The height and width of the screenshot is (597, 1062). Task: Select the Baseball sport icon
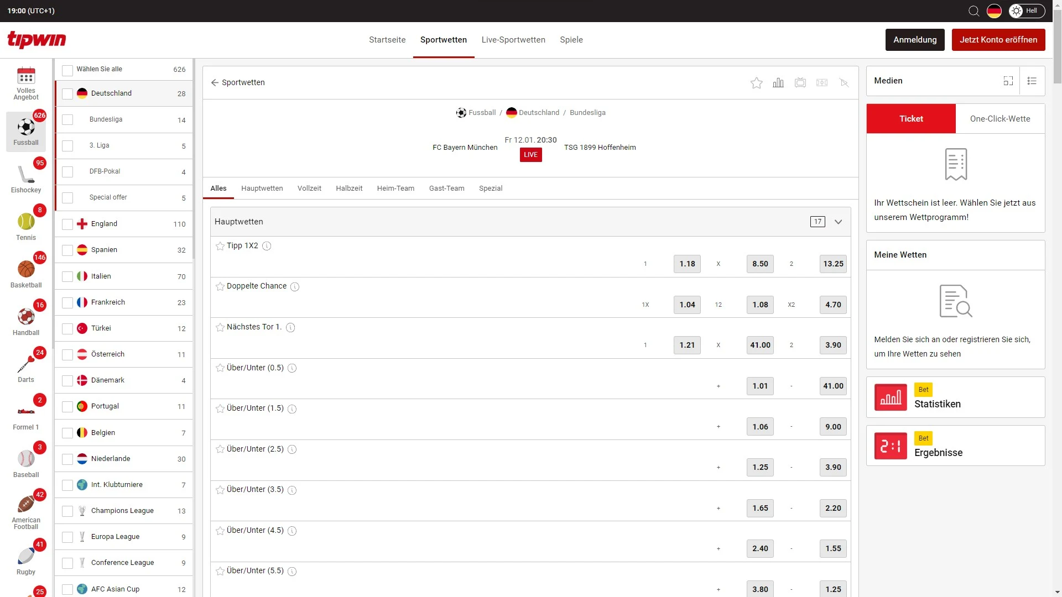(26, 459)
